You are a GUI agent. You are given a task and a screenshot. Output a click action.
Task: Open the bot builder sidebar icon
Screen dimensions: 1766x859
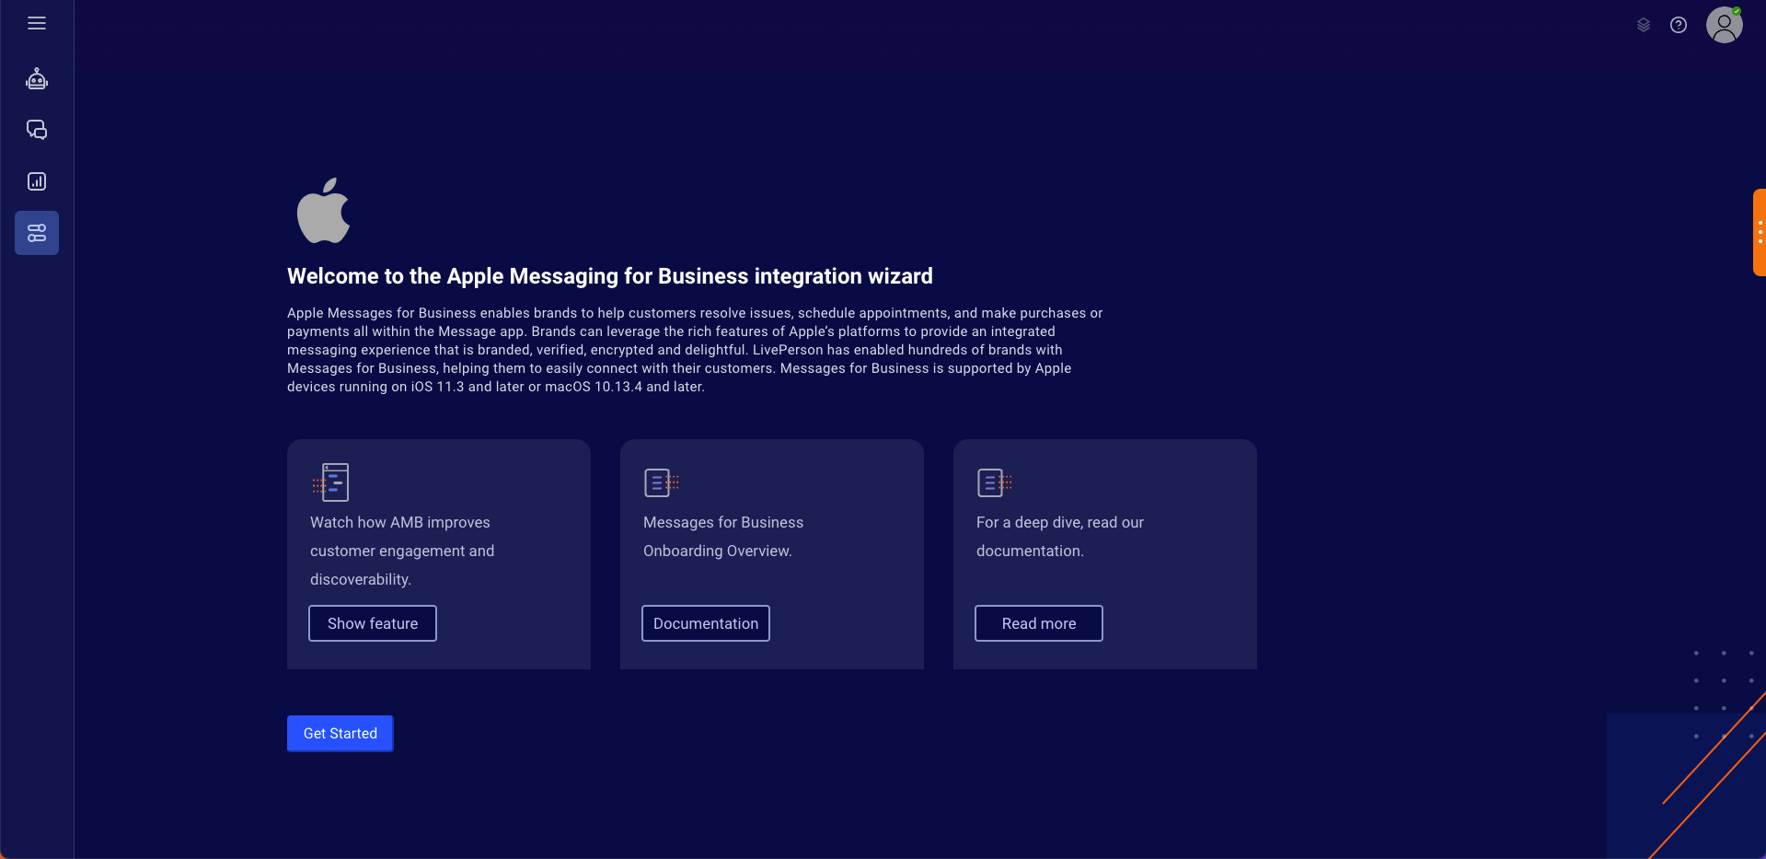37,79
